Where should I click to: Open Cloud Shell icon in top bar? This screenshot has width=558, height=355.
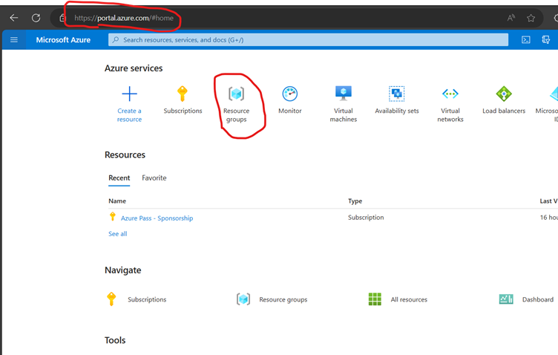pos(526,39)
